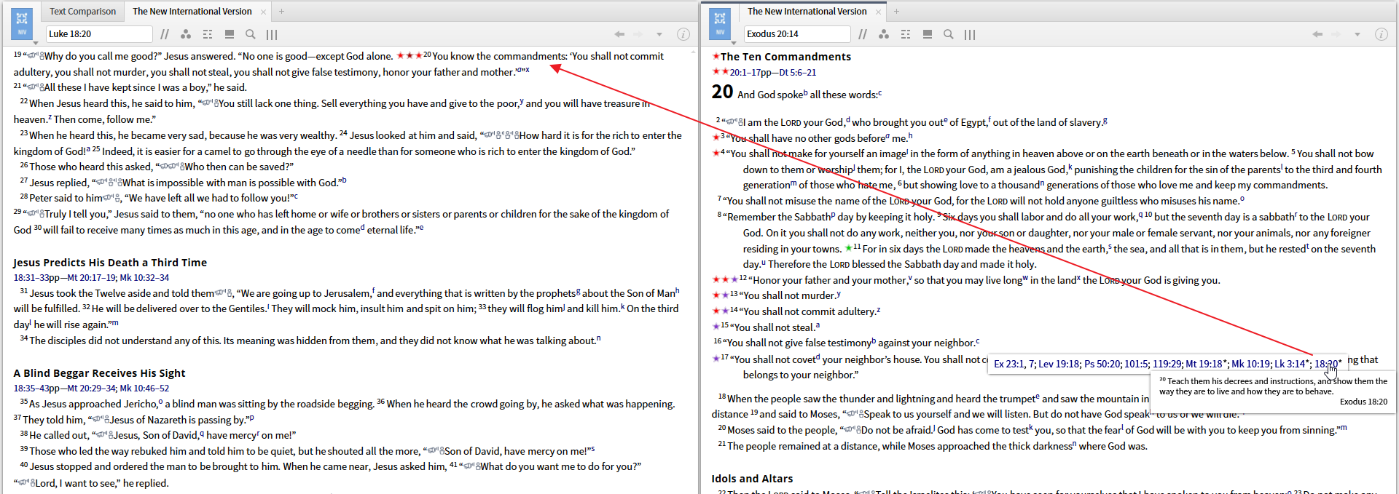Screen dimensions: 1399x494
Task: Click the heading 'A Blind Beggar Receives His Sight'
Action: click(x=99, y=373)
